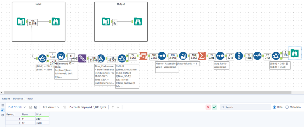
Task: Select the Record ID tool
Action: click(239, 56)
